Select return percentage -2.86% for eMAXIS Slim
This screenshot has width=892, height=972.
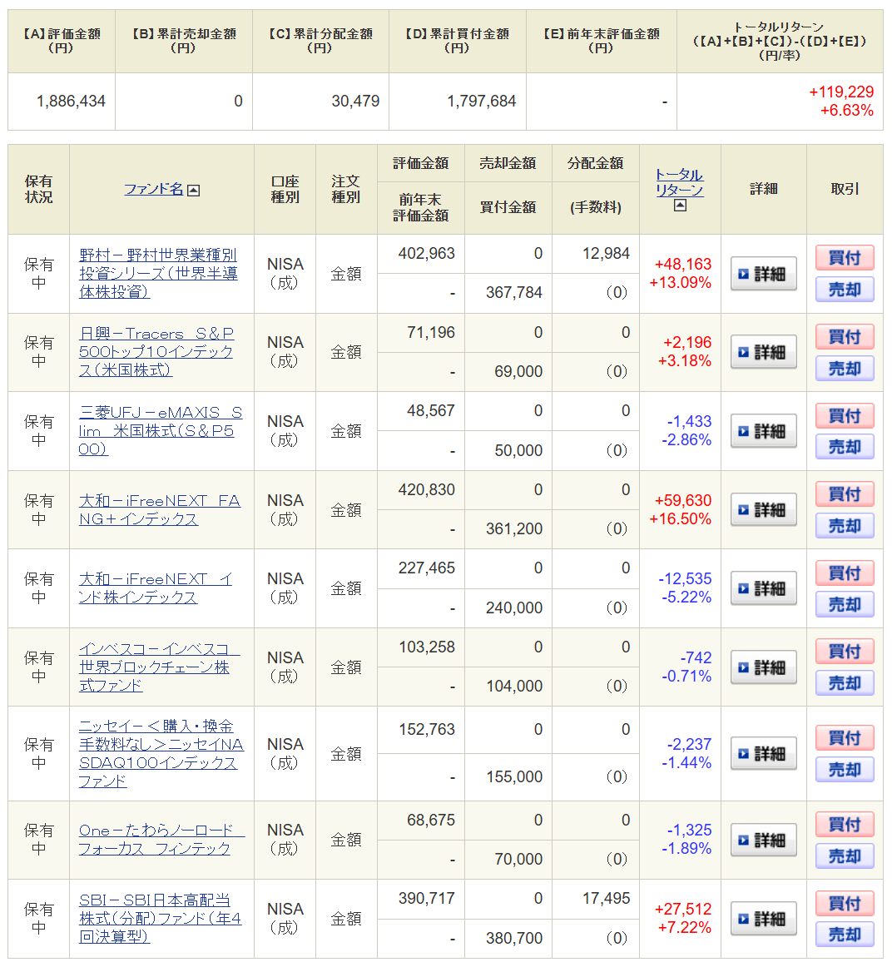click(686, 439)
